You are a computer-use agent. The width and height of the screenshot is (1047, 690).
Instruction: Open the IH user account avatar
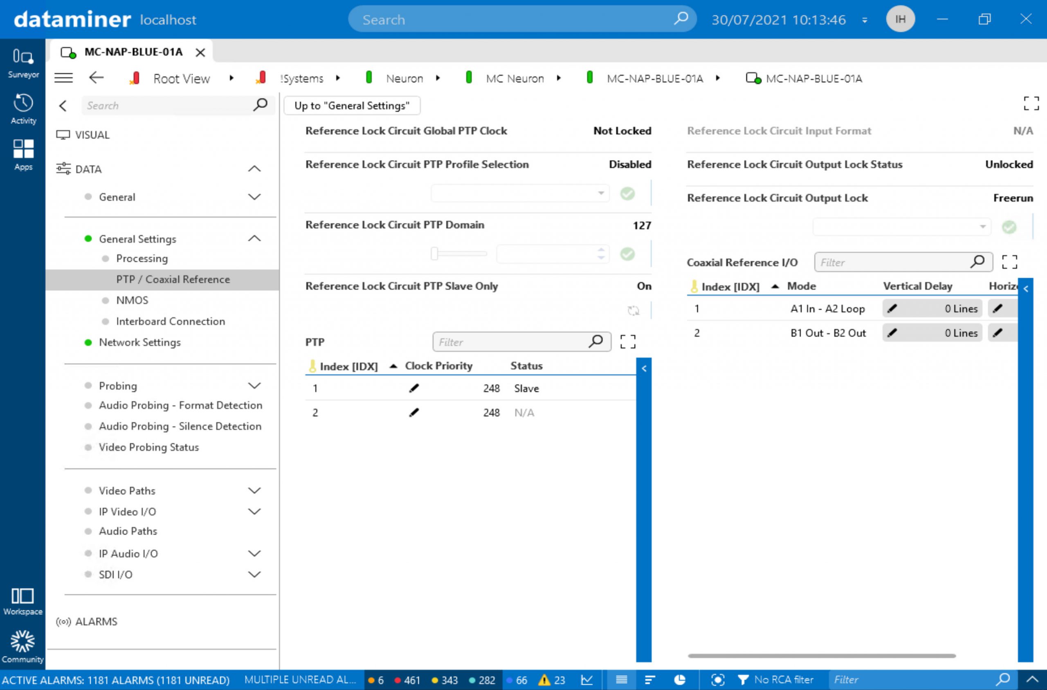click(x=901, y=19)
